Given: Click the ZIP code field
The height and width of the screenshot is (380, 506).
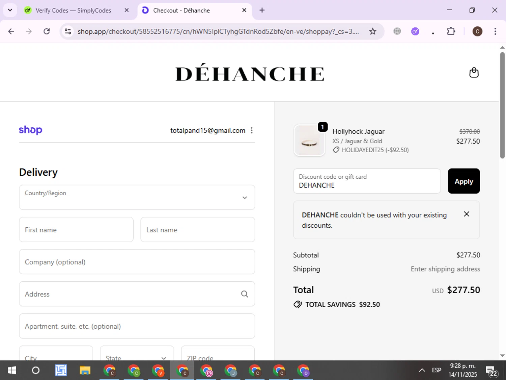Looking at the screenshot, I should point(218,353).
